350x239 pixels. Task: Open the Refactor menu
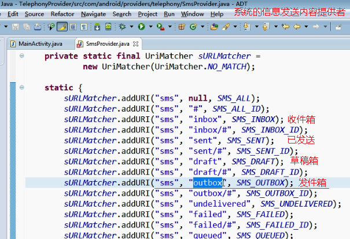[x=62, y=14]
